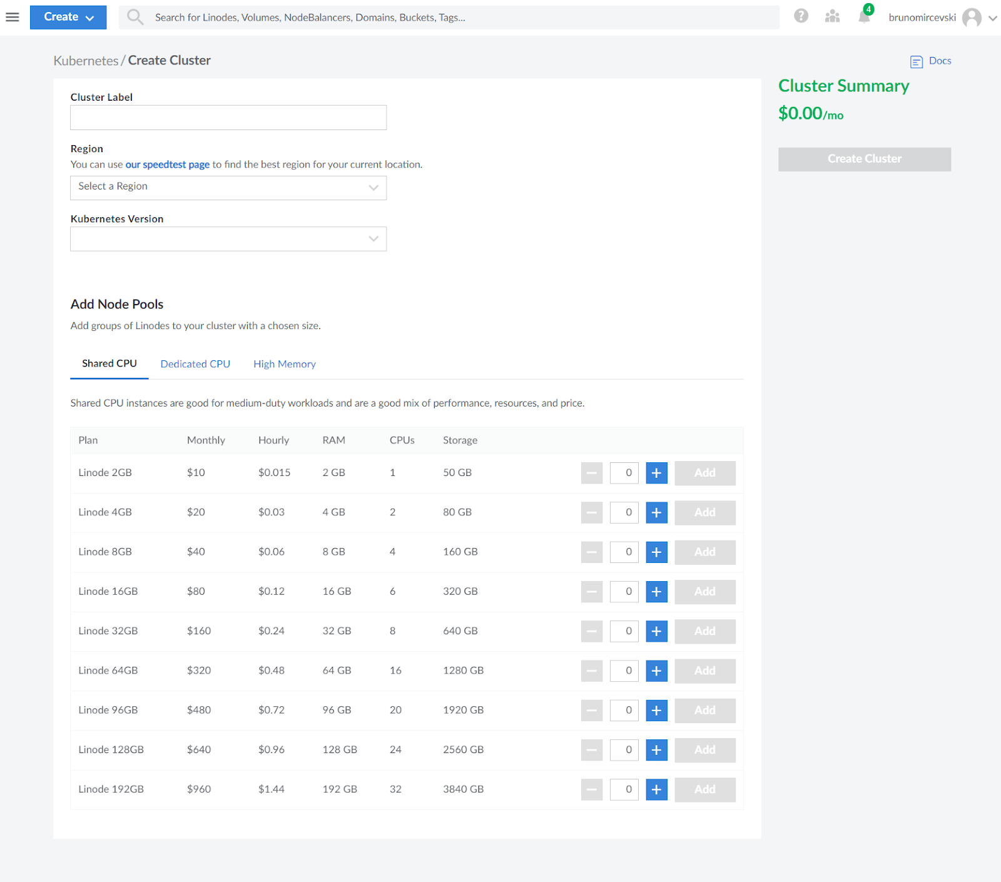Viewport: 1001px width, 882px height.
Task: Click the user avatar icon
Action: click(x=972, y=18)
